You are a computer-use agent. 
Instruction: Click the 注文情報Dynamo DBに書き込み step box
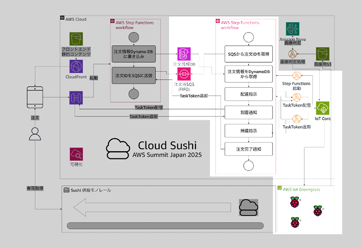[x=134, y=54]
